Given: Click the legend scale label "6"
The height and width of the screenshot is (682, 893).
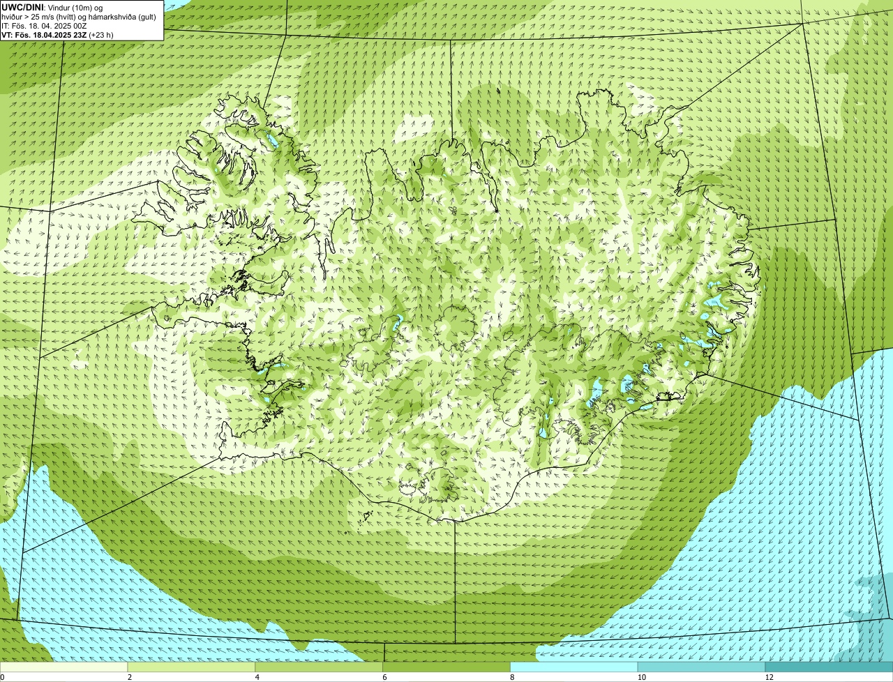Looking at the screenshot, I should (384, 677).
